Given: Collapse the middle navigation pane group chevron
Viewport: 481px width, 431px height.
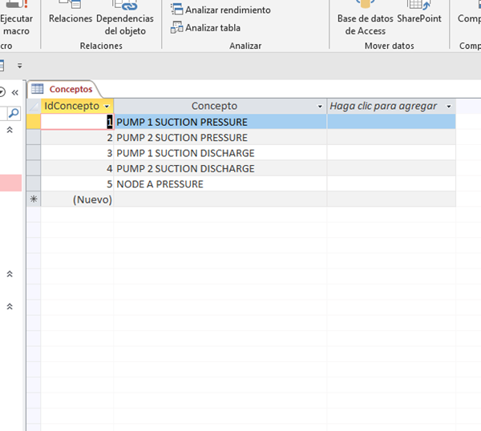Looking at the screenshot, I should [10, 274].
